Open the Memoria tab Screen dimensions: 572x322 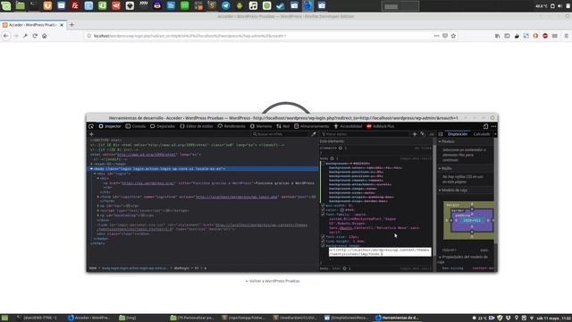click(x=261, y=126)
